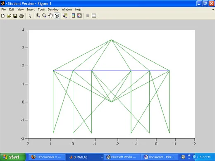The image size is (215, 161).
Task: Open the Window menu
Action: pyautogui.click(x=67, y=9)
